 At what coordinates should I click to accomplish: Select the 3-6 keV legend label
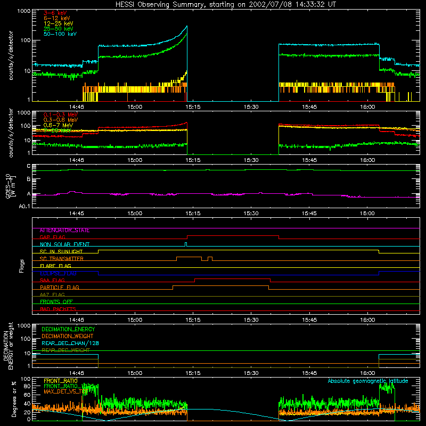(x=55, y=13)
